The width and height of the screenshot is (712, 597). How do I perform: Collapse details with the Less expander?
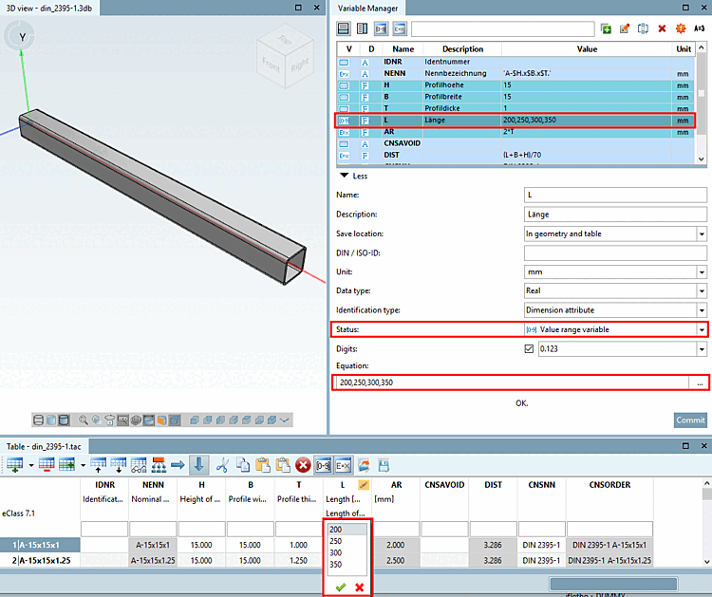tap(353, 176)
